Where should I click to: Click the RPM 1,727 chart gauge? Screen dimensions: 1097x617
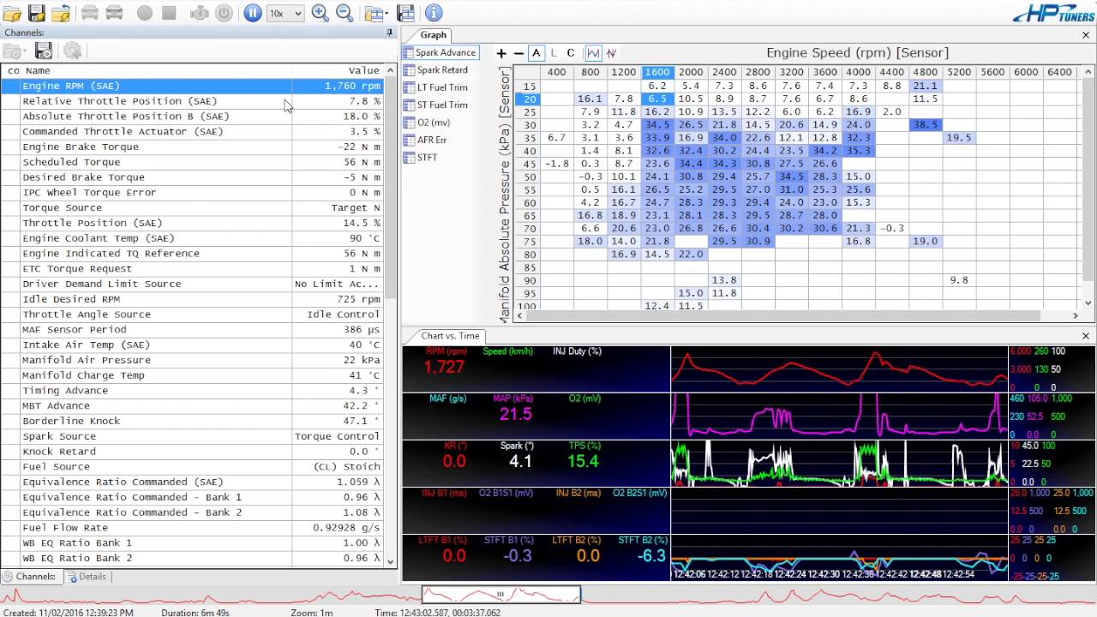pos(444,367)
